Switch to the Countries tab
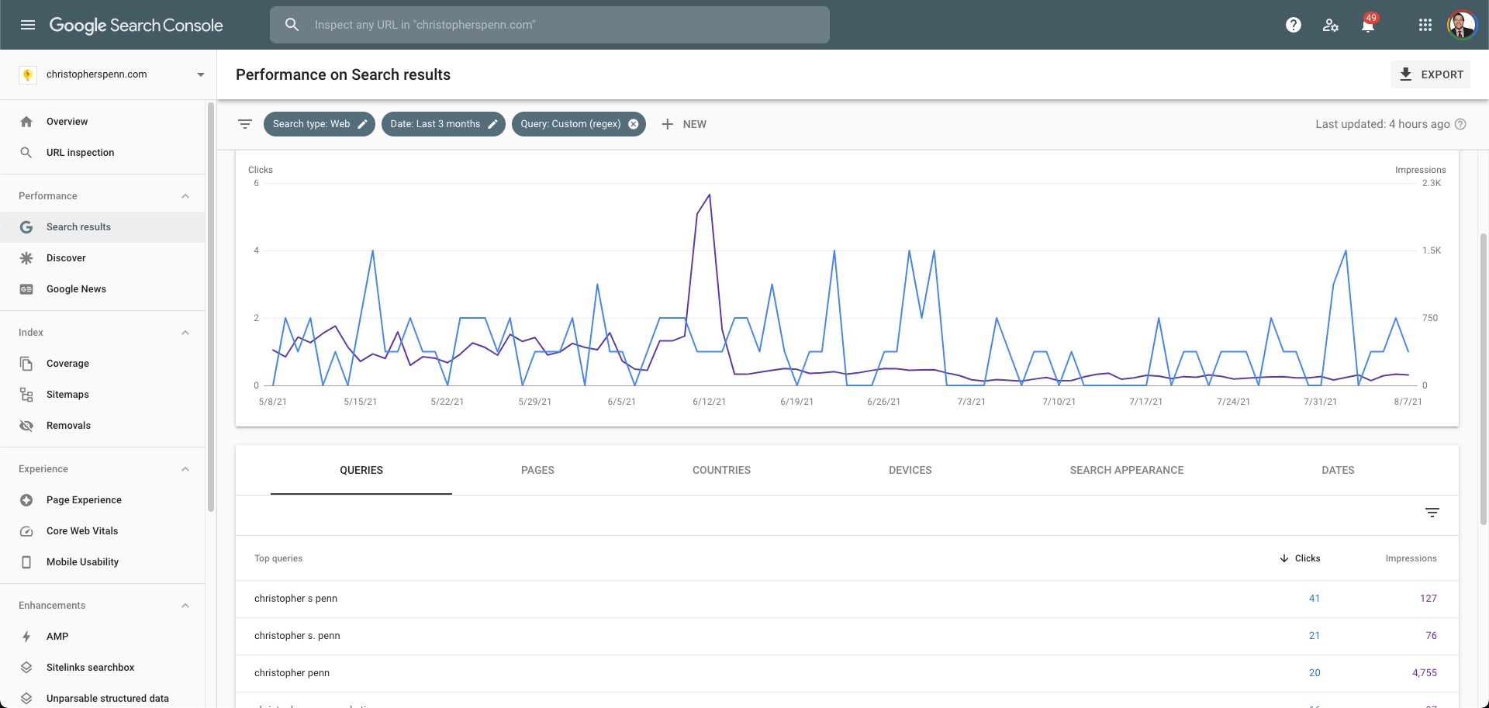This screenshot has height=708, width=1489. click(721, 470)
